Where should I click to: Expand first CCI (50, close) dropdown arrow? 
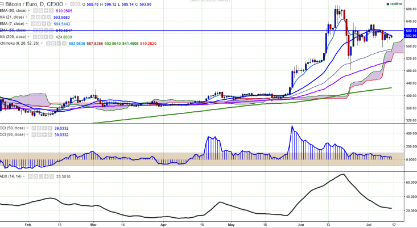[x=27, y=128]
